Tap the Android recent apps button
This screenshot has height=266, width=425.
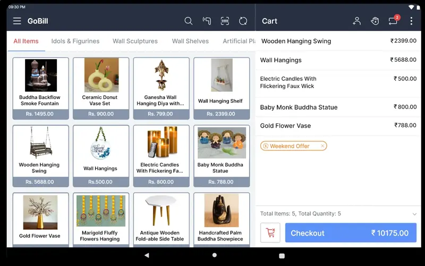282,256
